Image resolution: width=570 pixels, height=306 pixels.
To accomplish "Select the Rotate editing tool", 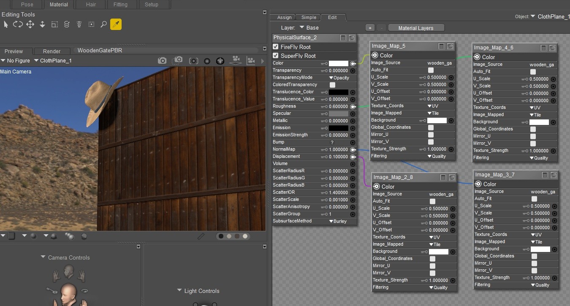I will pos(18,24).
